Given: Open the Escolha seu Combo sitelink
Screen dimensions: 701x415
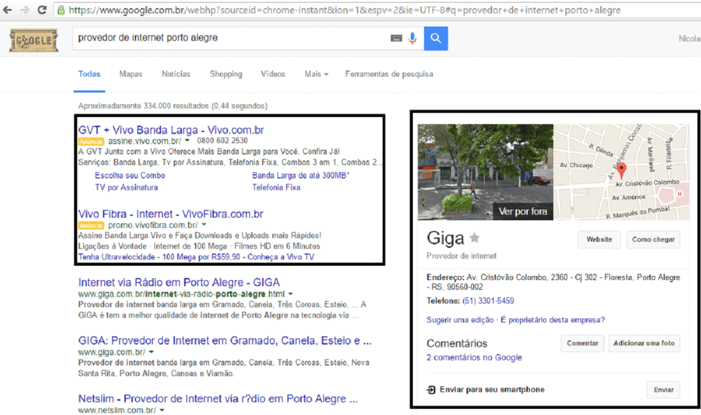Looking at the screenshot, I should [129, 175].
